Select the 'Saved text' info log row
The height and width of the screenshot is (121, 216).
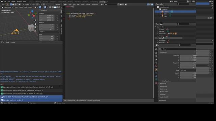(x=31, y=97)
